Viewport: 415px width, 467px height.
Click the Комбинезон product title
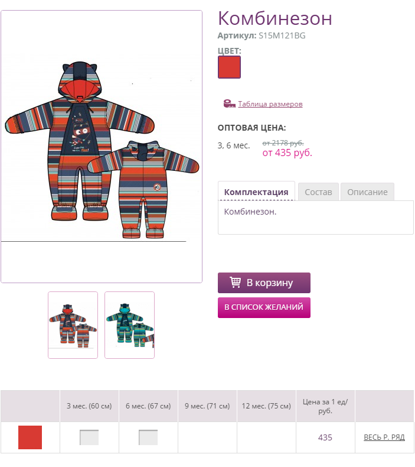tap(275, 18)
